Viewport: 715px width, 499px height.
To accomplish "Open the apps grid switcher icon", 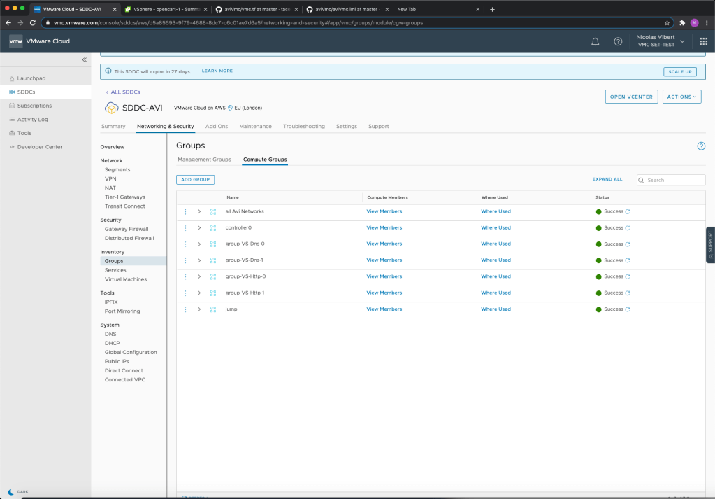I will click(x=703, y=41).
